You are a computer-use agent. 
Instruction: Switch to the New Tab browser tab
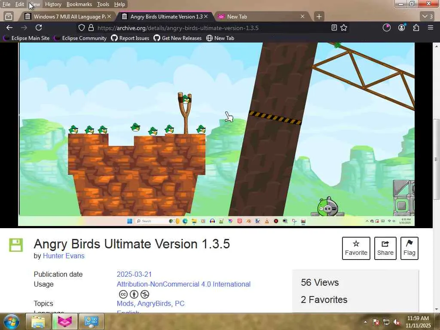(x=262, y=17)
